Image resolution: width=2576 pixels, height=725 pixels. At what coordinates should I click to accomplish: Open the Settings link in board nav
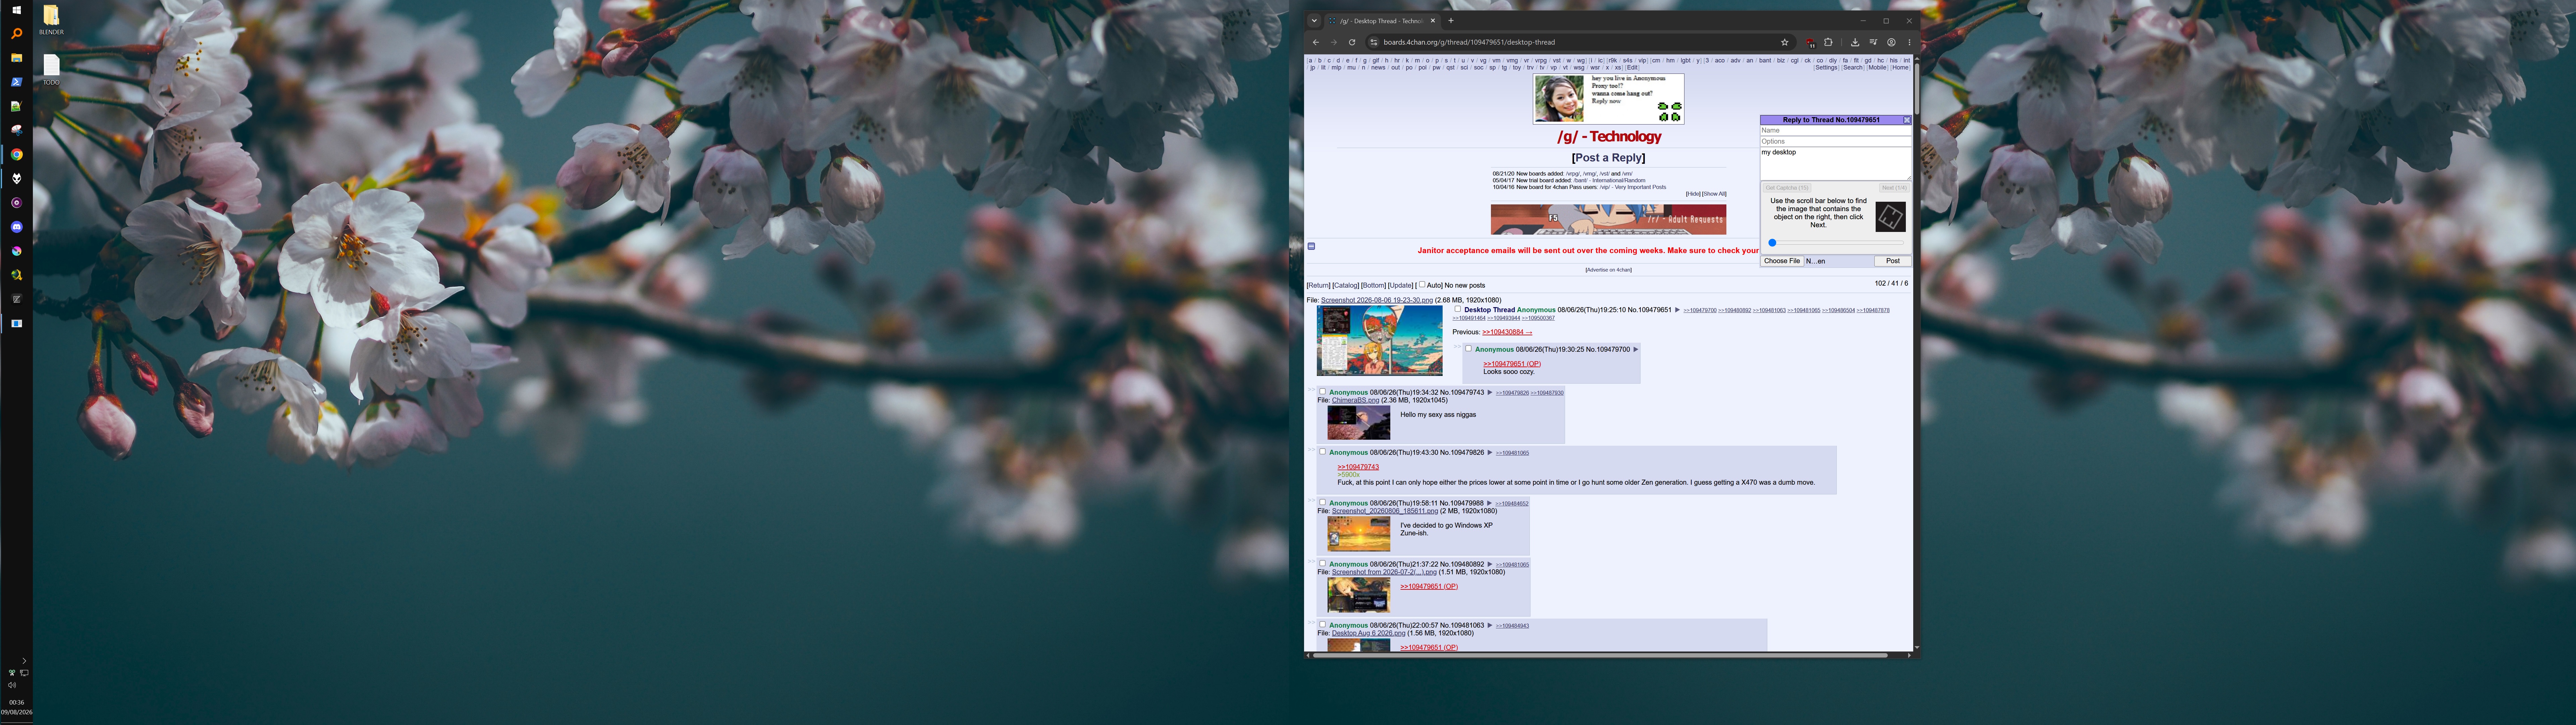pos(1827,68)
